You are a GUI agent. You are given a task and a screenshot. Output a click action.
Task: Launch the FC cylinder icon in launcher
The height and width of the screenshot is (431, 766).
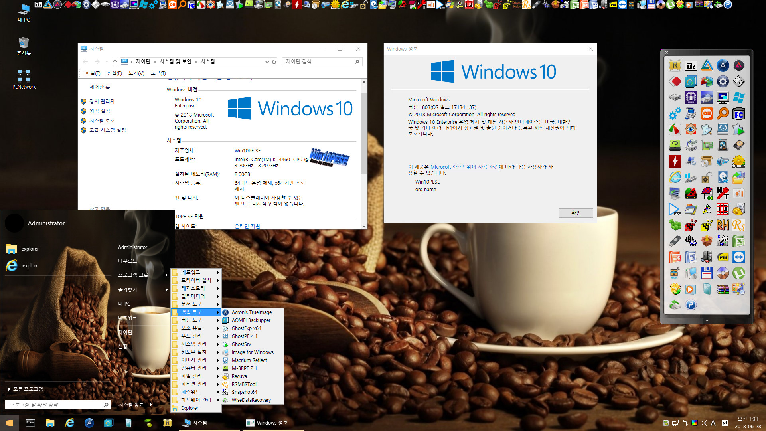pyautogui.click(x=738, y=113)
